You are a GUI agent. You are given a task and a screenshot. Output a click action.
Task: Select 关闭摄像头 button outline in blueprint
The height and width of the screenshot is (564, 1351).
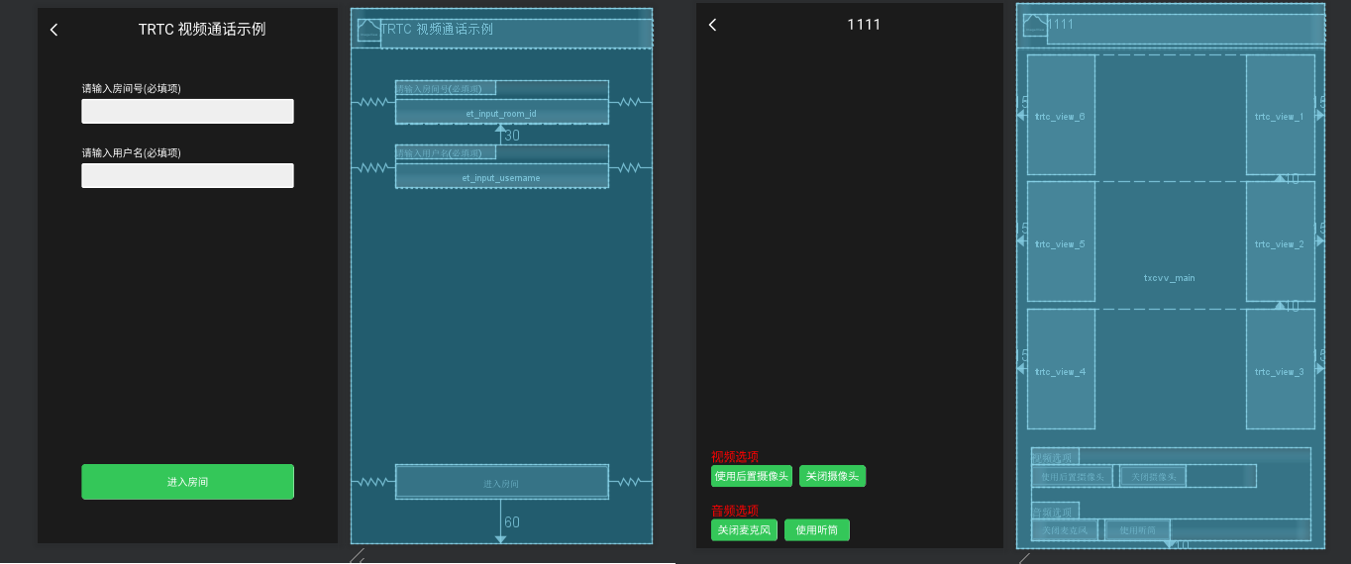pos(1153,476)
